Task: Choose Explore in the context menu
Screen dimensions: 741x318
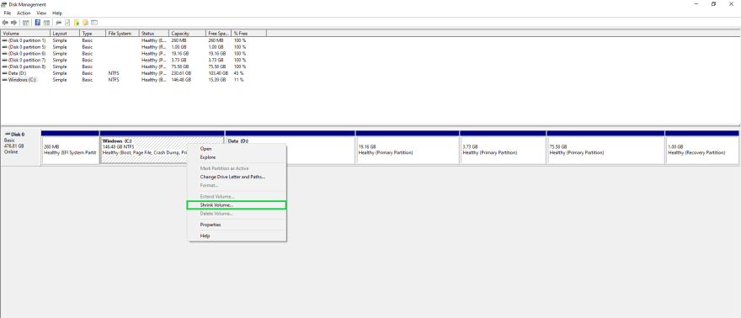Action: tap(237, 157)
